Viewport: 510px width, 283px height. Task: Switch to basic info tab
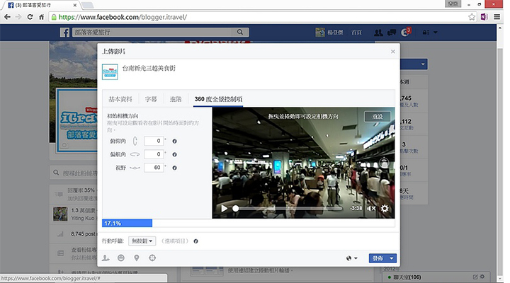tap(120, 99)
